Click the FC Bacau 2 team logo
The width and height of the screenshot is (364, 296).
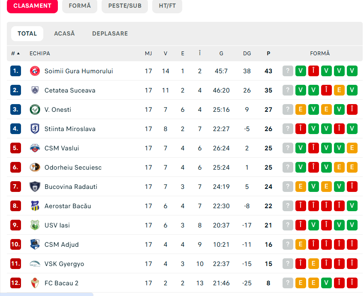[35, 283]
